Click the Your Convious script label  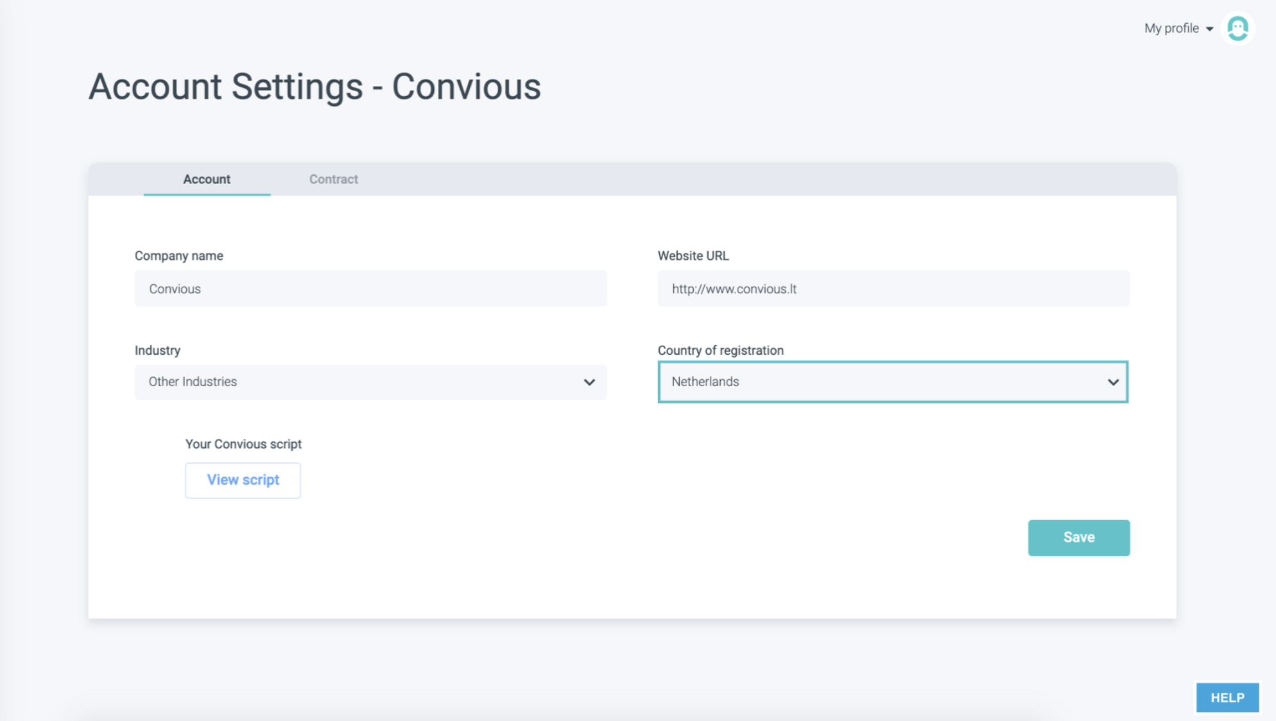[243, 444]
